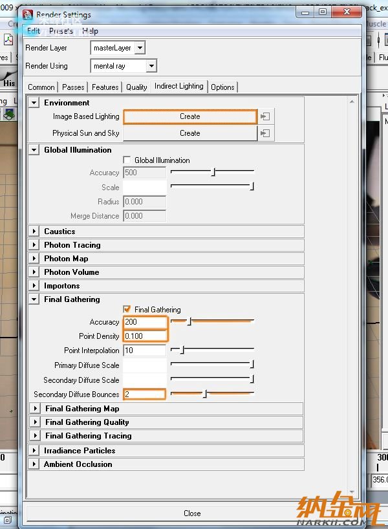Image resolution: width=388 pixels, height=529 pixels.
Task: Expand the Caustics section
Action: (35, 232)
